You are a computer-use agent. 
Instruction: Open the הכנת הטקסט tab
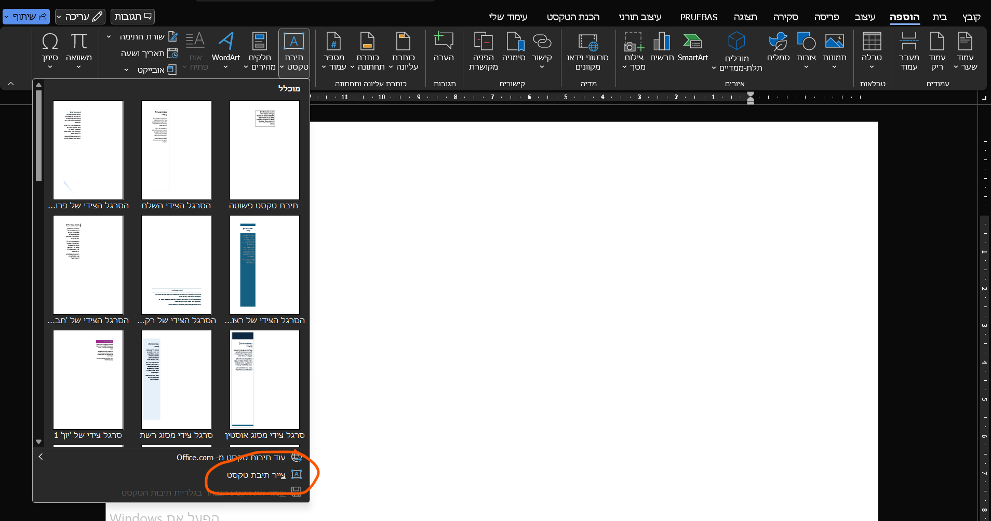tap(573, 17)
